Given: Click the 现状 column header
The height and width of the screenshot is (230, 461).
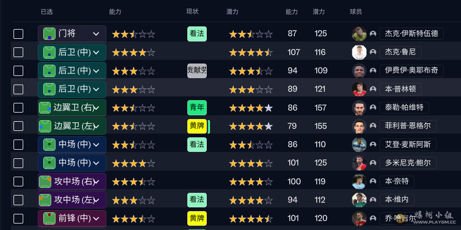Looking at the screenshot, I should [x=192, y=11].
